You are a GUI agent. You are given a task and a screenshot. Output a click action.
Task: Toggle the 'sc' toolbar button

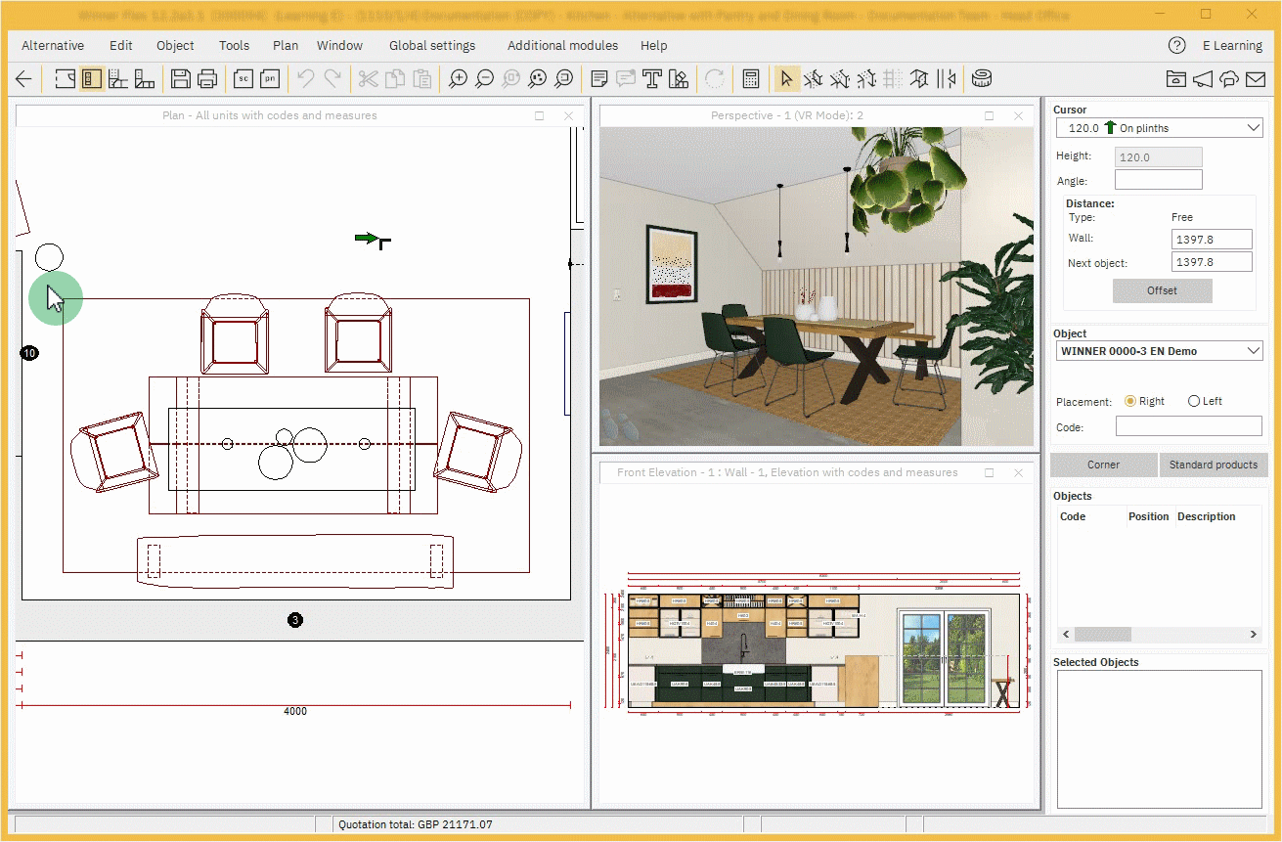click(x=243, y=79)
